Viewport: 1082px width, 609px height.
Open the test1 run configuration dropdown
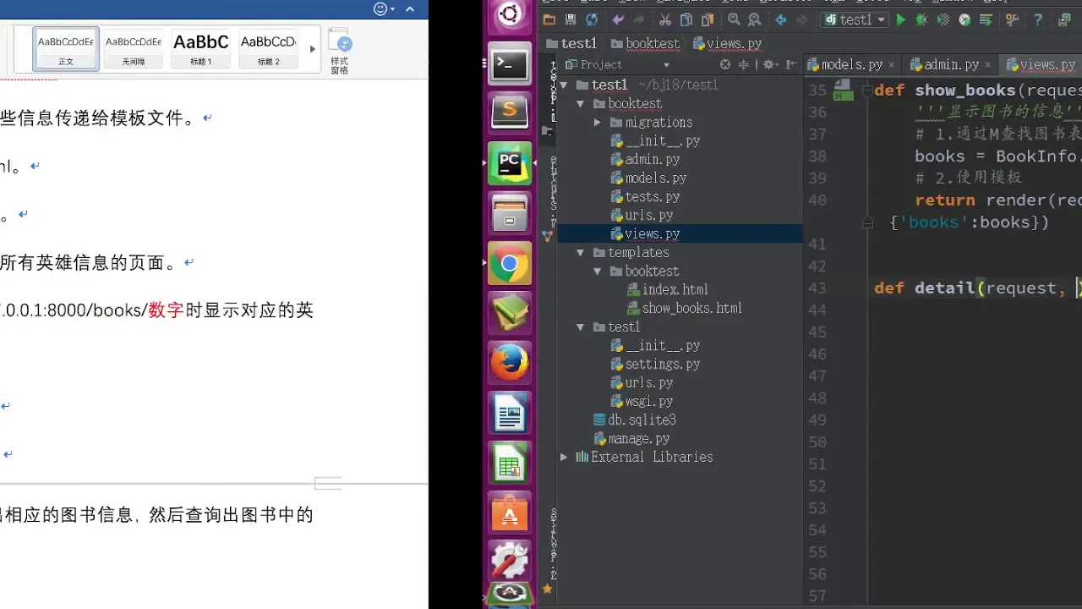[855, 19]
